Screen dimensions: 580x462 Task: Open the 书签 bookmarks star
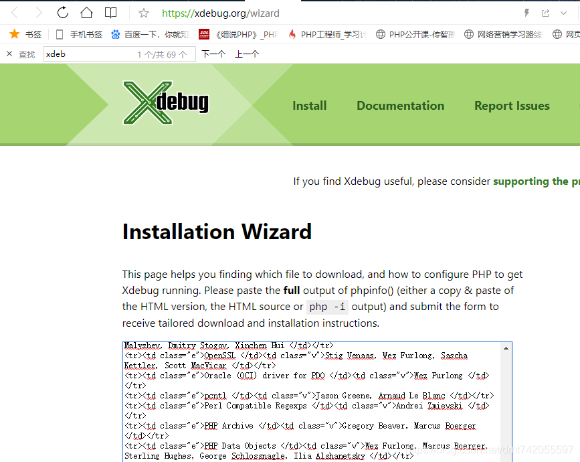click(x=26, y=34)
